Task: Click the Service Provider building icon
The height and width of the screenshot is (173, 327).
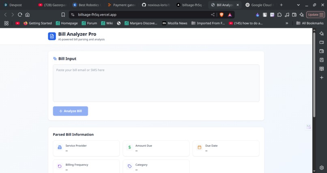Action: pos(60,147)
